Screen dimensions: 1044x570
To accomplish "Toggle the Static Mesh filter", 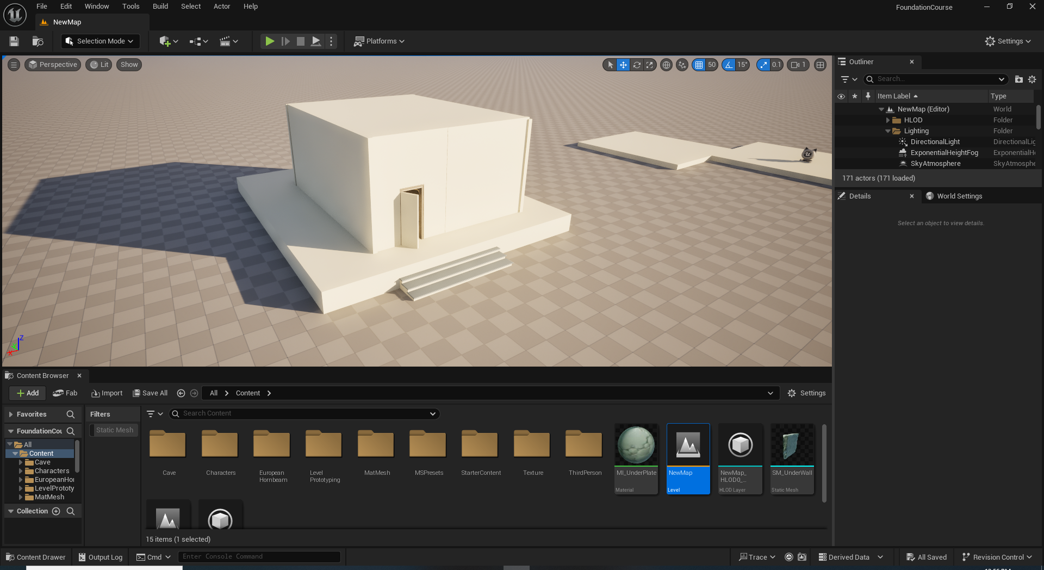I will click(x=114, y=430).
